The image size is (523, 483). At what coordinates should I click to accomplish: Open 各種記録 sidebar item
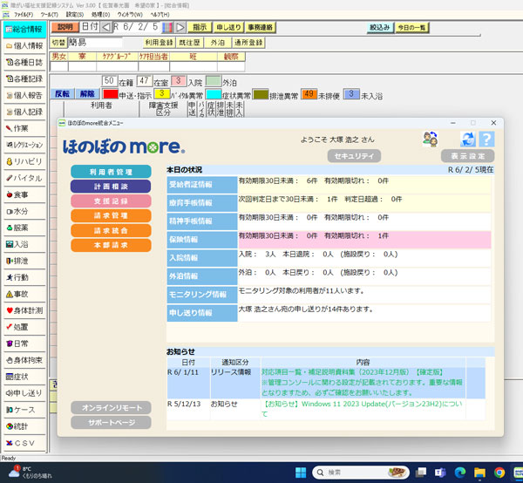(x=24, y=78)
